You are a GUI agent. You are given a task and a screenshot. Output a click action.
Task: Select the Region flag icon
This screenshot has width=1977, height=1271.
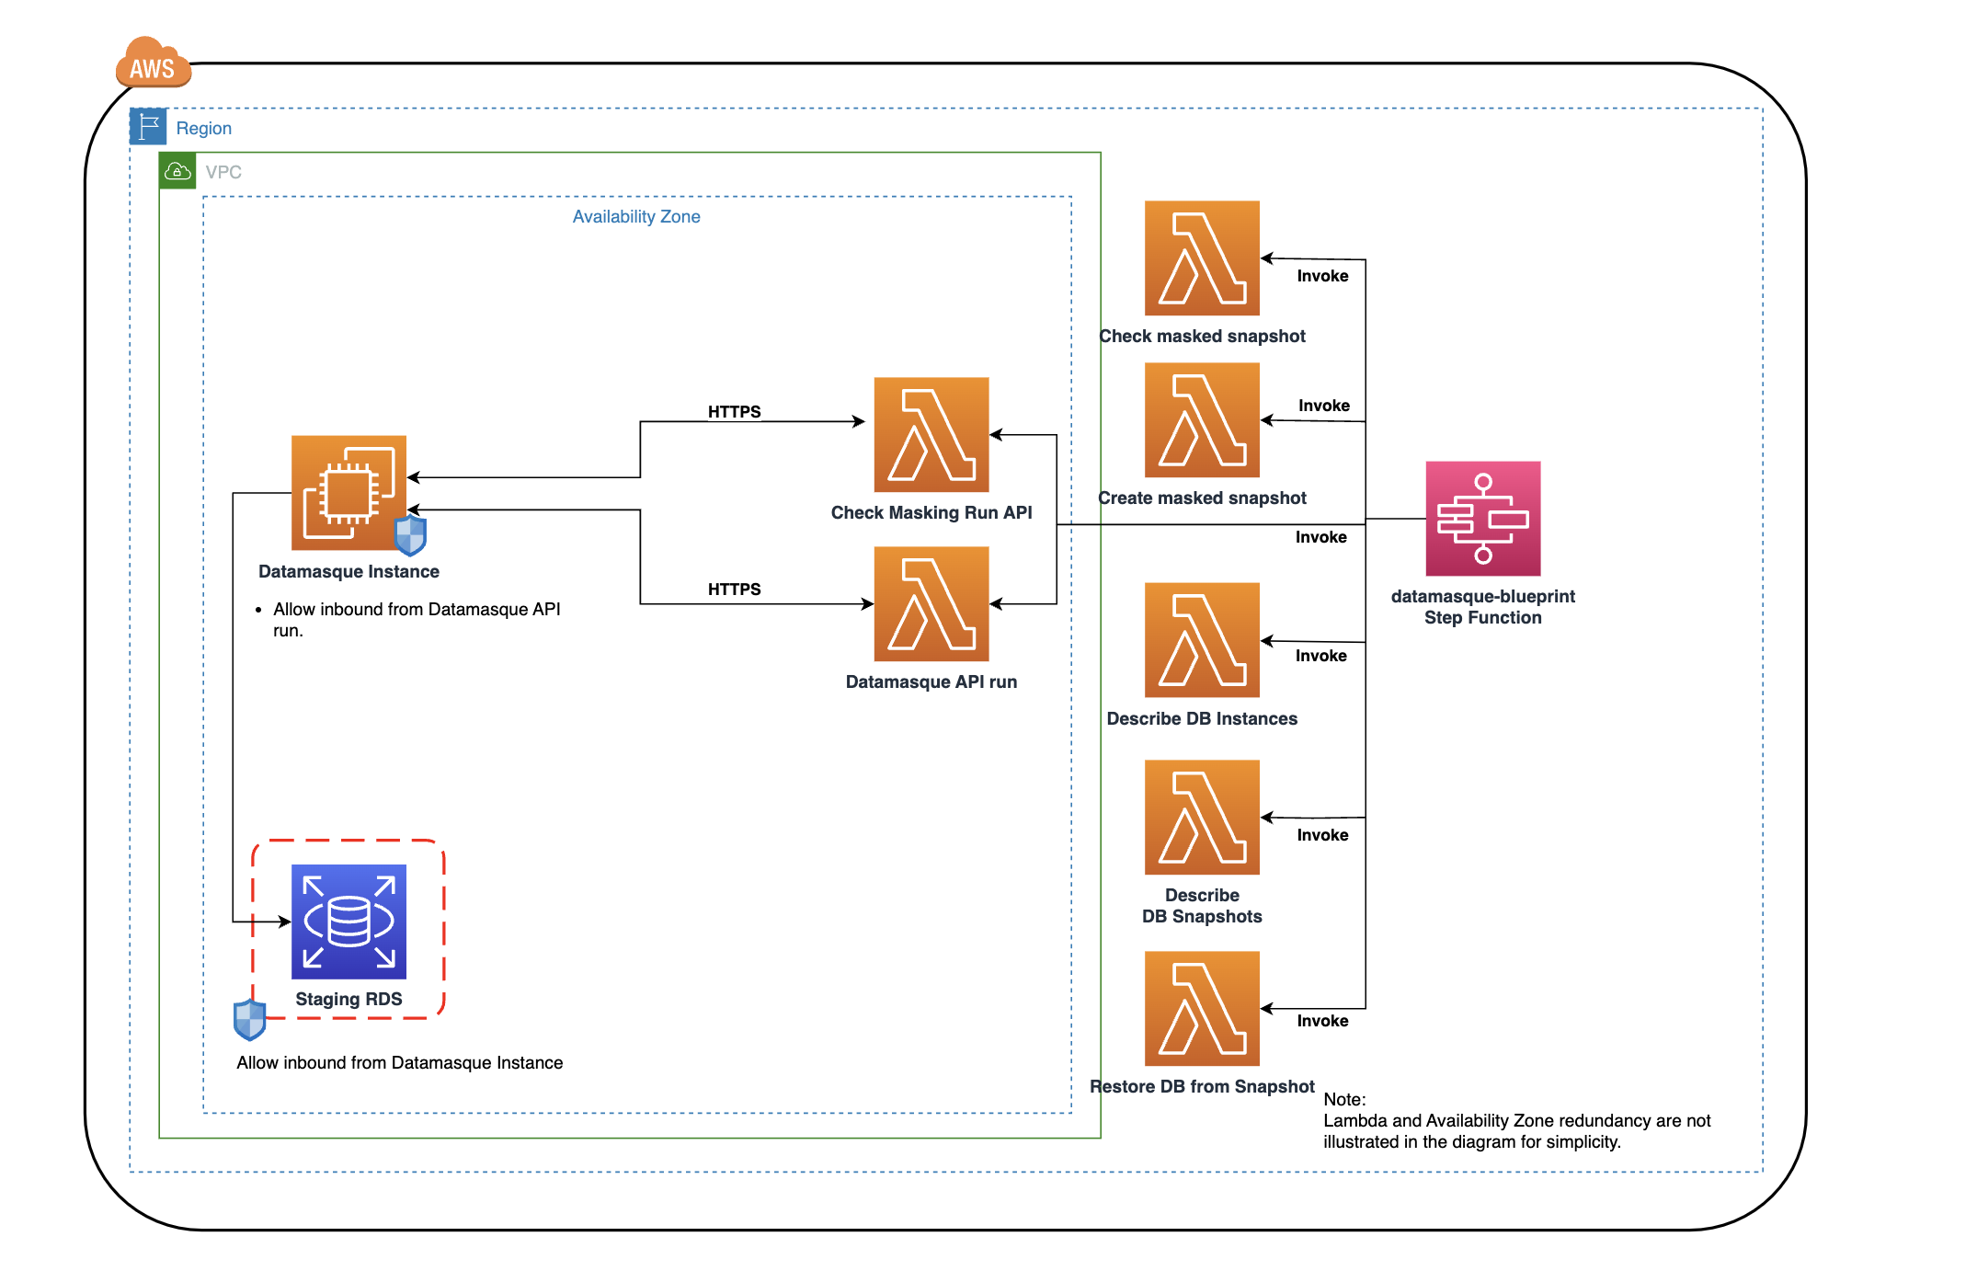coord(148,127)
